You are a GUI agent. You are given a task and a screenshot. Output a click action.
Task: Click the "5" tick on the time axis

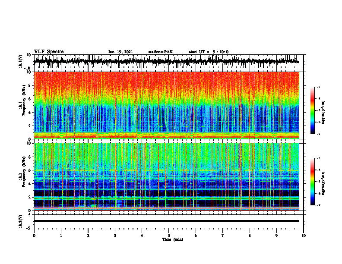(169, 236)
